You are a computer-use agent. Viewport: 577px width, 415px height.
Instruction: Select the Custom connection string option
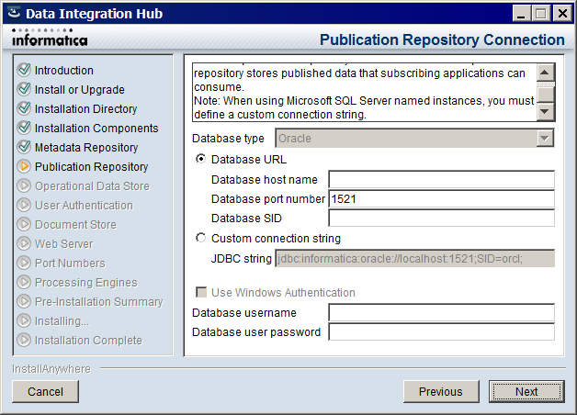pyautogui.click(x=200, y=238)
